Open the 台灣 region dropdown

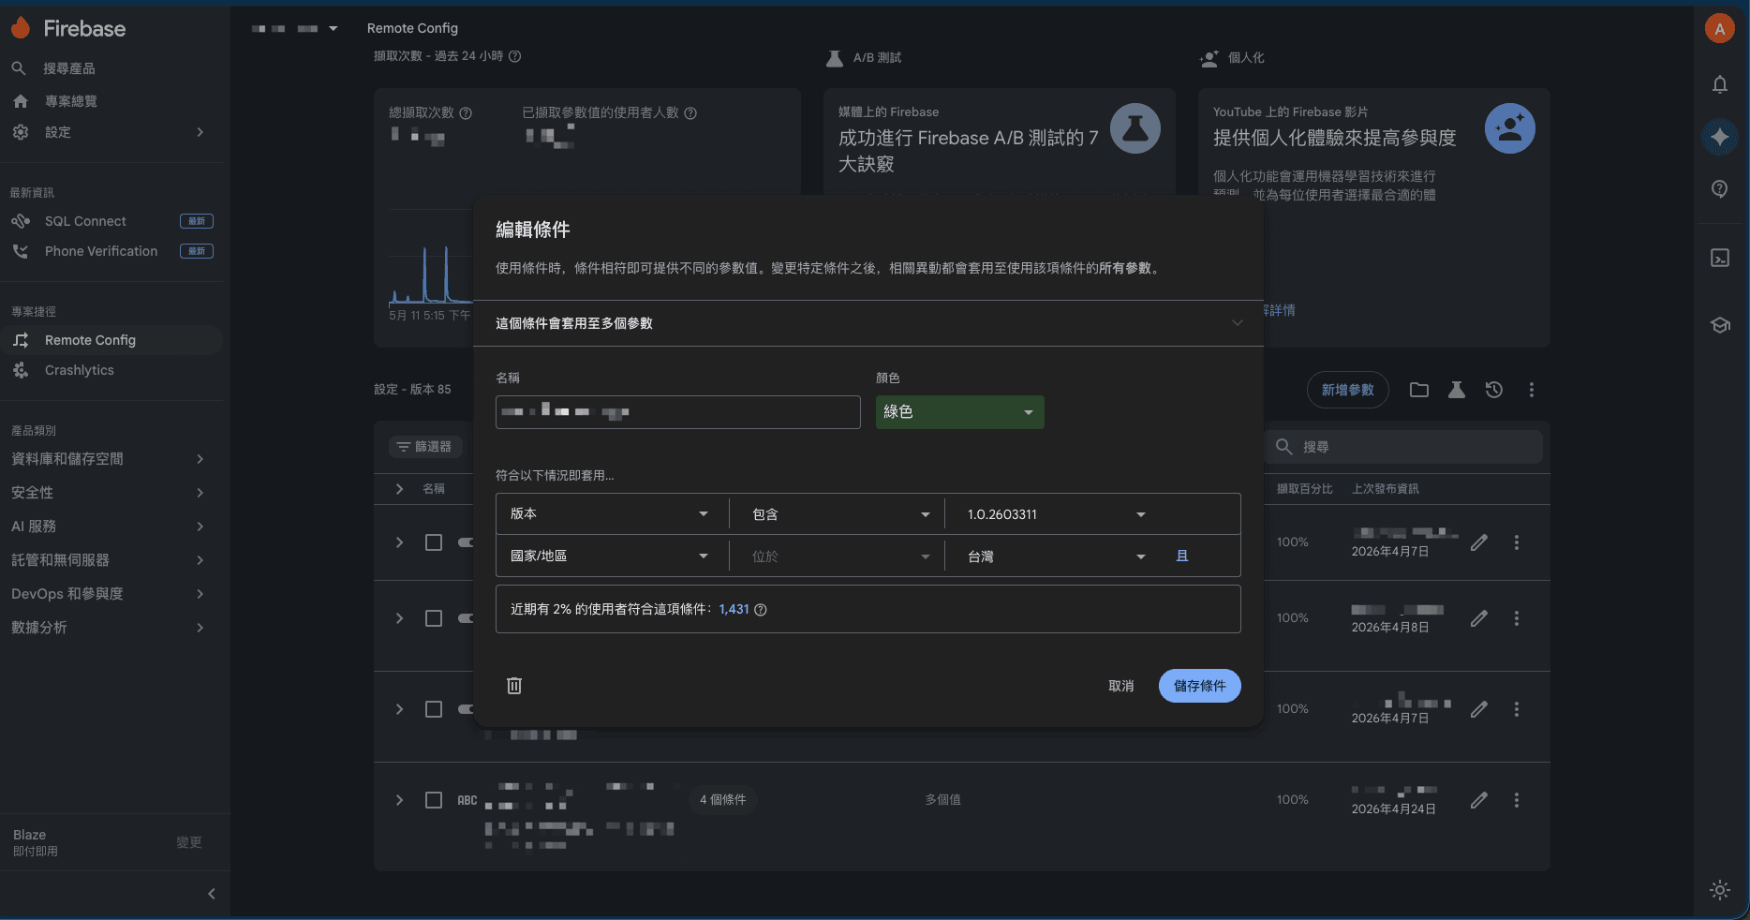coord(1056,556)
